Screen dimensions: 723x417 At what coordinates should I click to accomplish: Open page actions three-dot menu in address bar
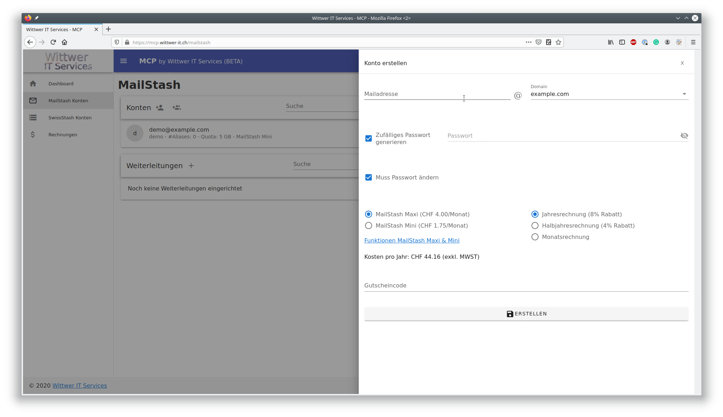coord(529,42)
